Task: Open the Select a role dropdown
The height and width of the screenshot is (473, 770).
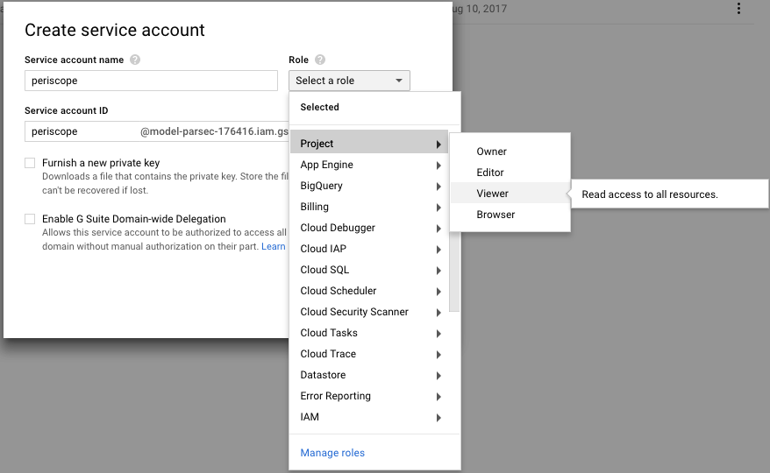Action: 349,81
